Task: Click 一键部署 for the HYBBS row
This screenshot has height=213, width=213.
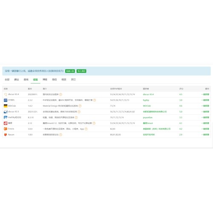Action: (205, 100)
